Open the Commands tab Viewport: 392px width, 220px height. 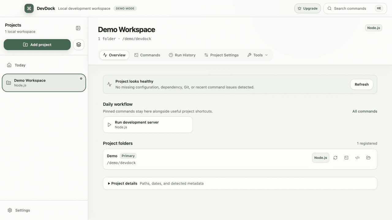(x=147, y=55)
